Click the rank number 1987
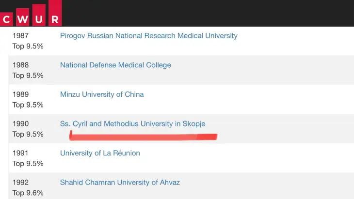The image size is (354, 199). (20, 35)
